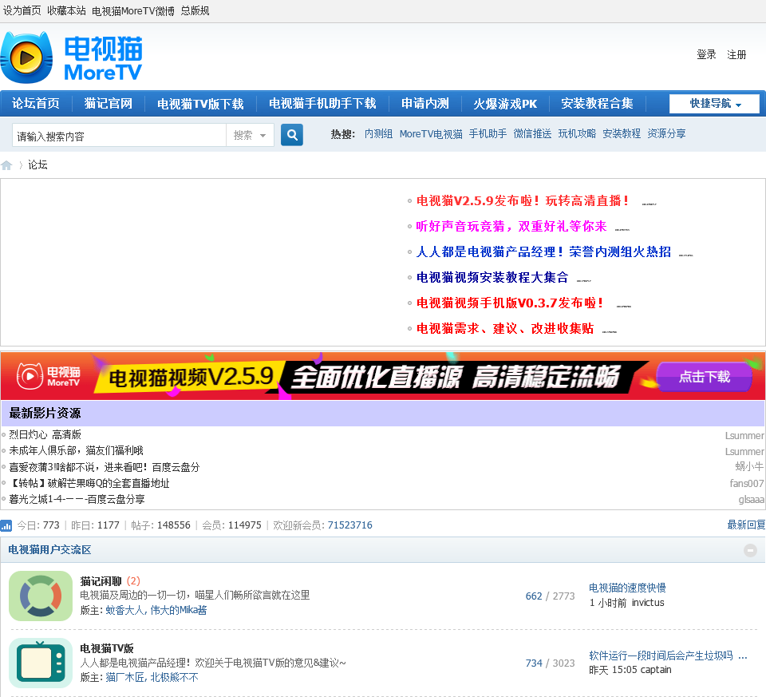Click the blue magnifier search button

[x=292, y=135]
